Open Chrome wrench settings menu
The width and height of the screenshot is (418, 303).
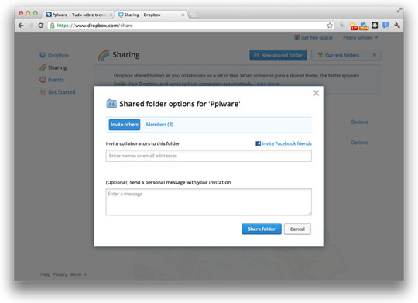[396, 26]
